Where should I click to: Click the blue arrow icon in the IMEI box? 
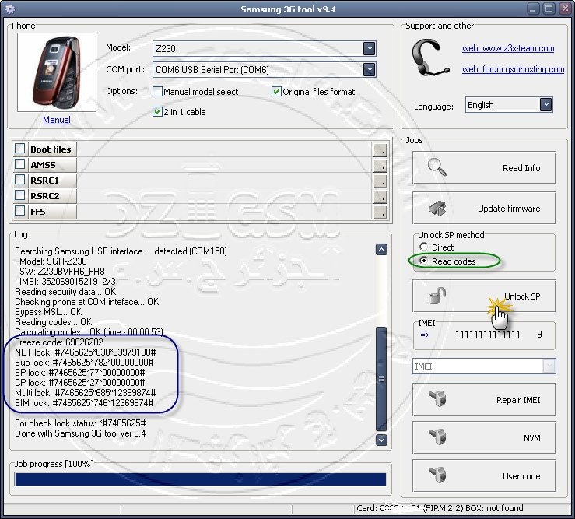(425, 335)
